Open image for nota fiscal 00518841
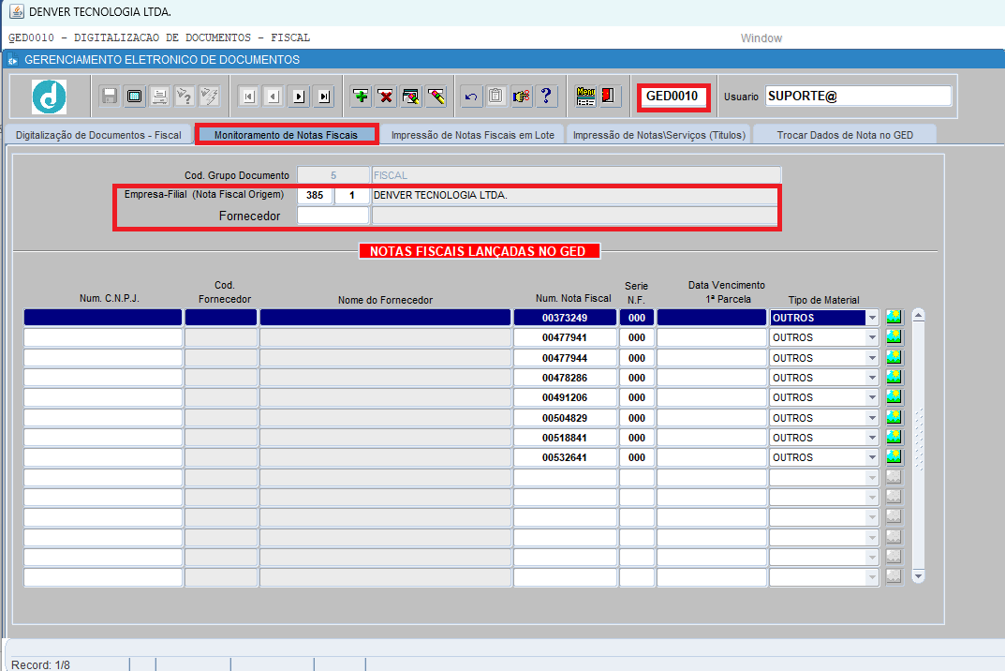Image resolution: width=1005 pixels, height=671 pixels. tap(894, 437)
